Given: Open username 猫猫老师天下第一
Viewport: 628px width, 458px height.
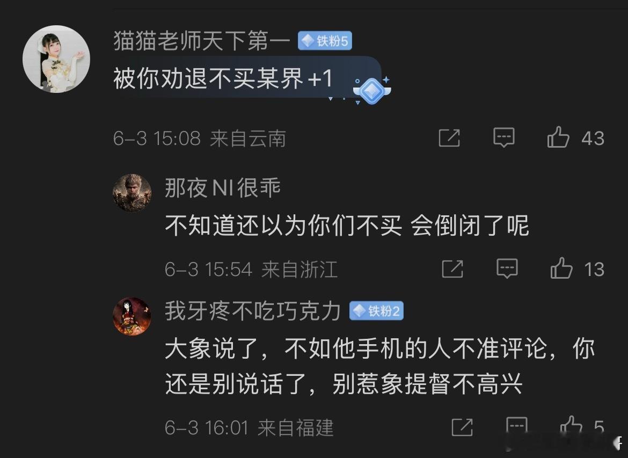Looking at the screenshot, I should [x=201, y=41].
